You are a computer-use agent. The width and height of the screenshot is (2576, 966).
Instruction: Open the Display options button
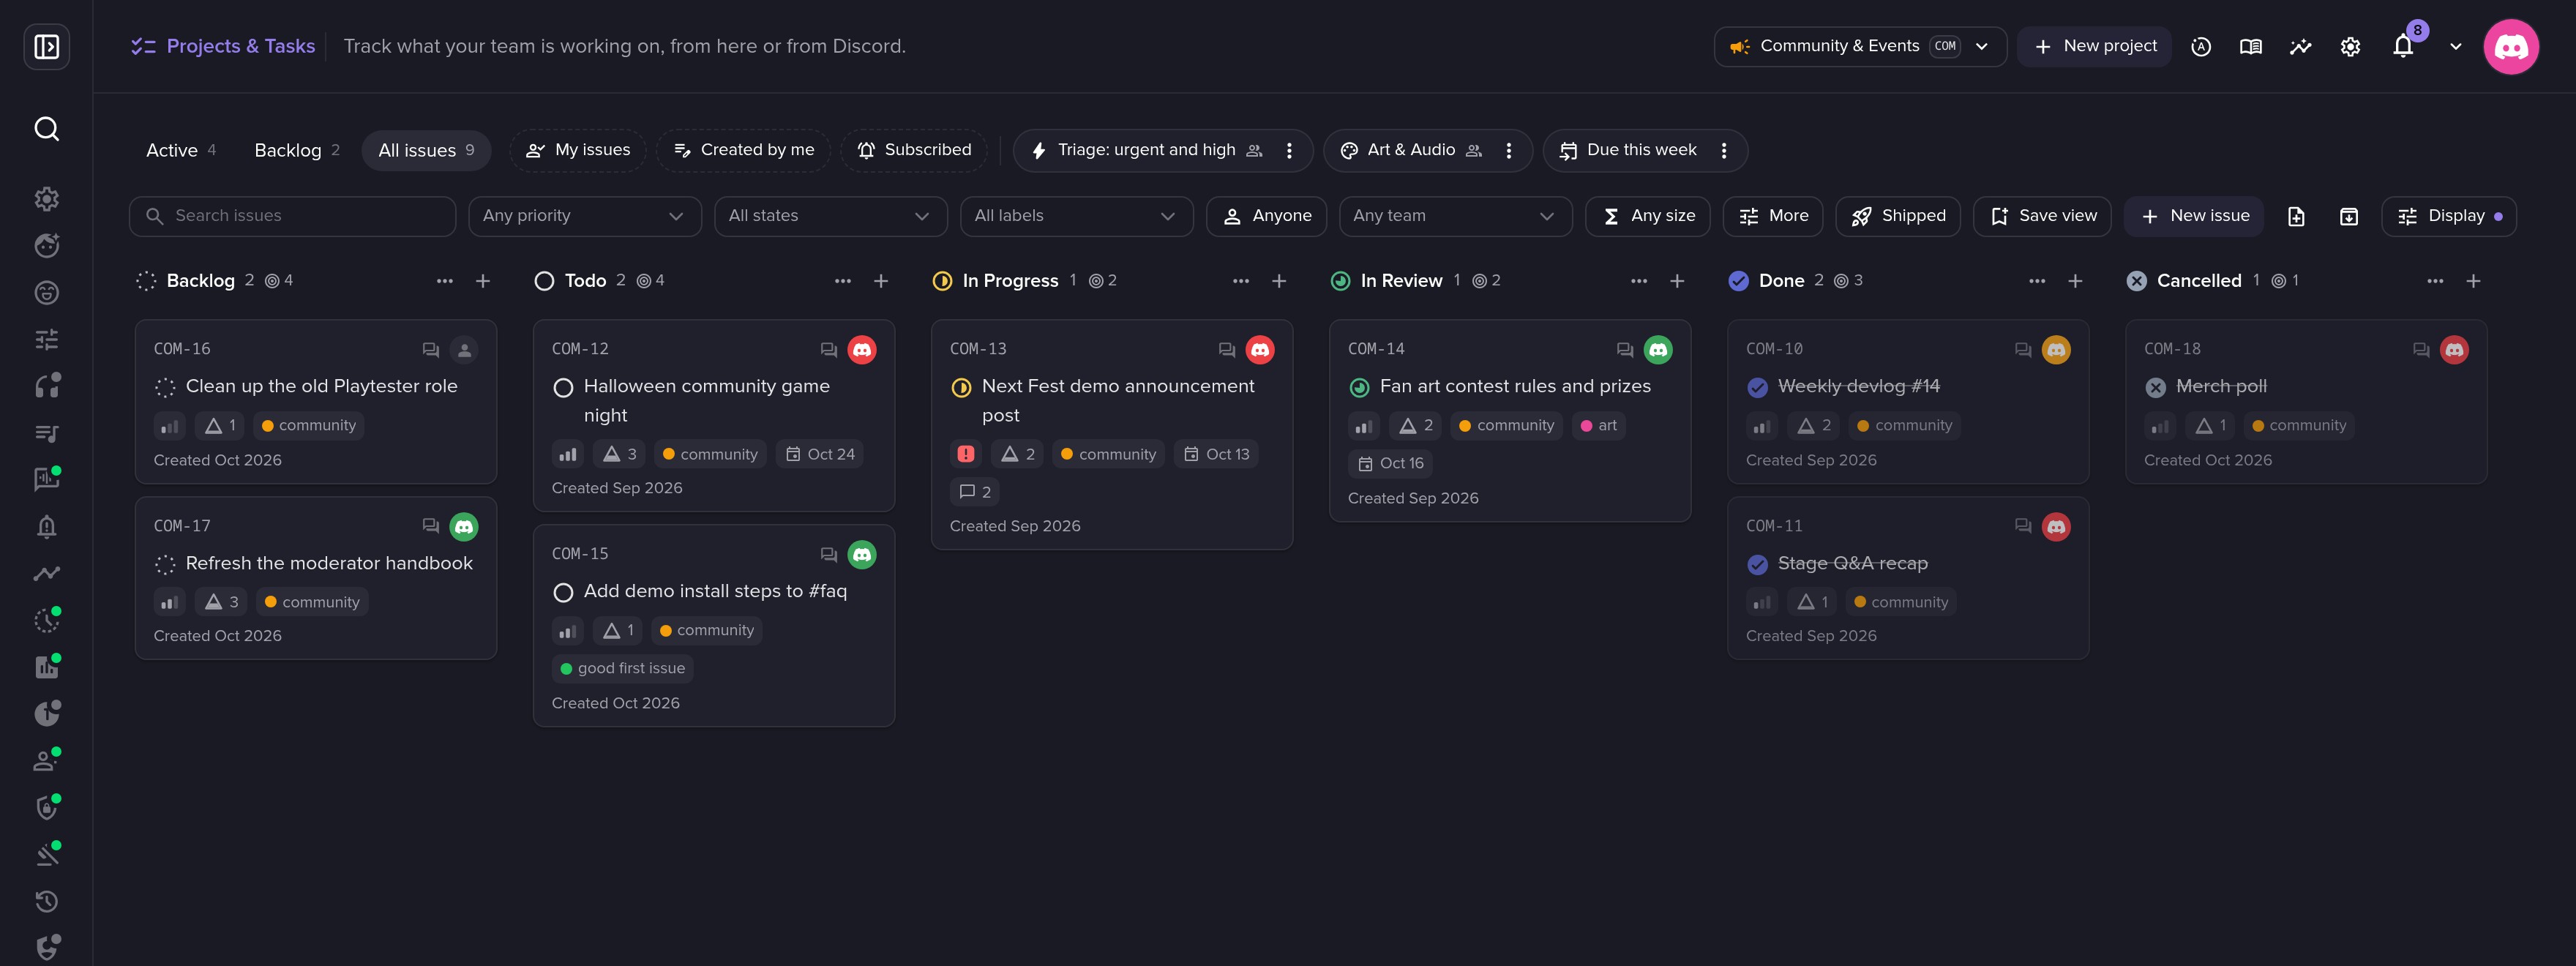(2448, 216)
